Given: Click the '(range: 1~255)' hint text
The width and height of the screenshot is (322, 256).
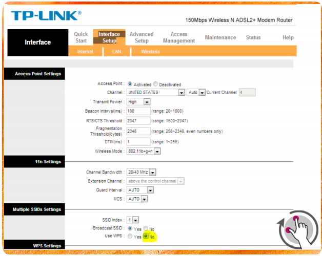Looking at the screenshot, I should coord(165,142).
